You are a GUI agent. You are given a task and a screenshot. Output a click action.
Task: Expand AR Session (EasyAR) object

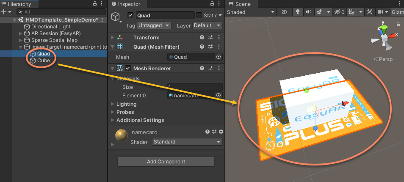[x=21, y=33]
